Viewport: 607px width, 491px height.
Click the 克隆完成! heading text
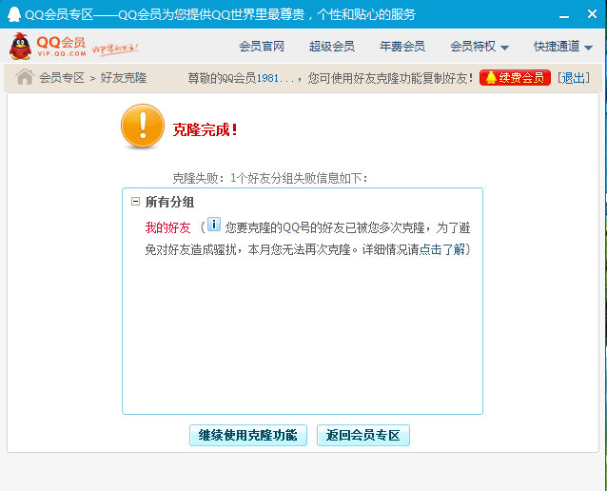(x=205, y=129)
